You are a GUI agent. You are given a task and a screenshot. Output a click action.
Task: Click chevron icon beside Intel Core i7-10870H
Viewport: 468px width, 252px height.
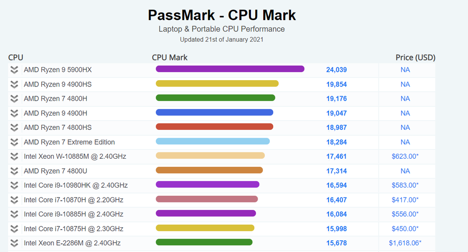point(14,200)
